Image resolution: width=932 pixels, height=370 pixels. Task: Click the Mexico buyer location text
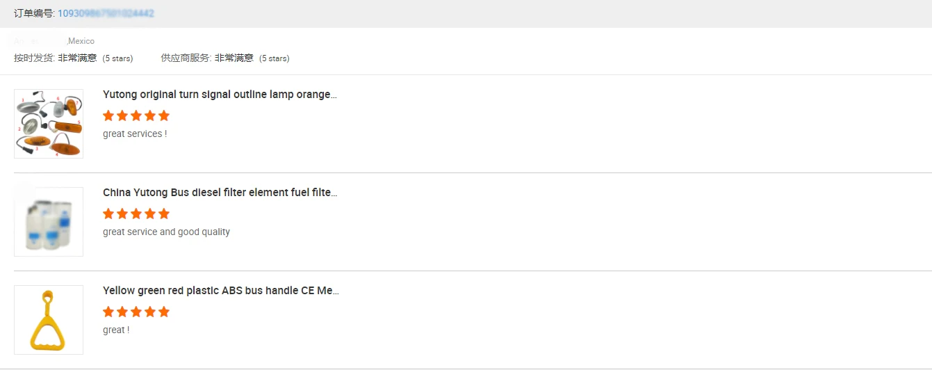pos(81,41)
